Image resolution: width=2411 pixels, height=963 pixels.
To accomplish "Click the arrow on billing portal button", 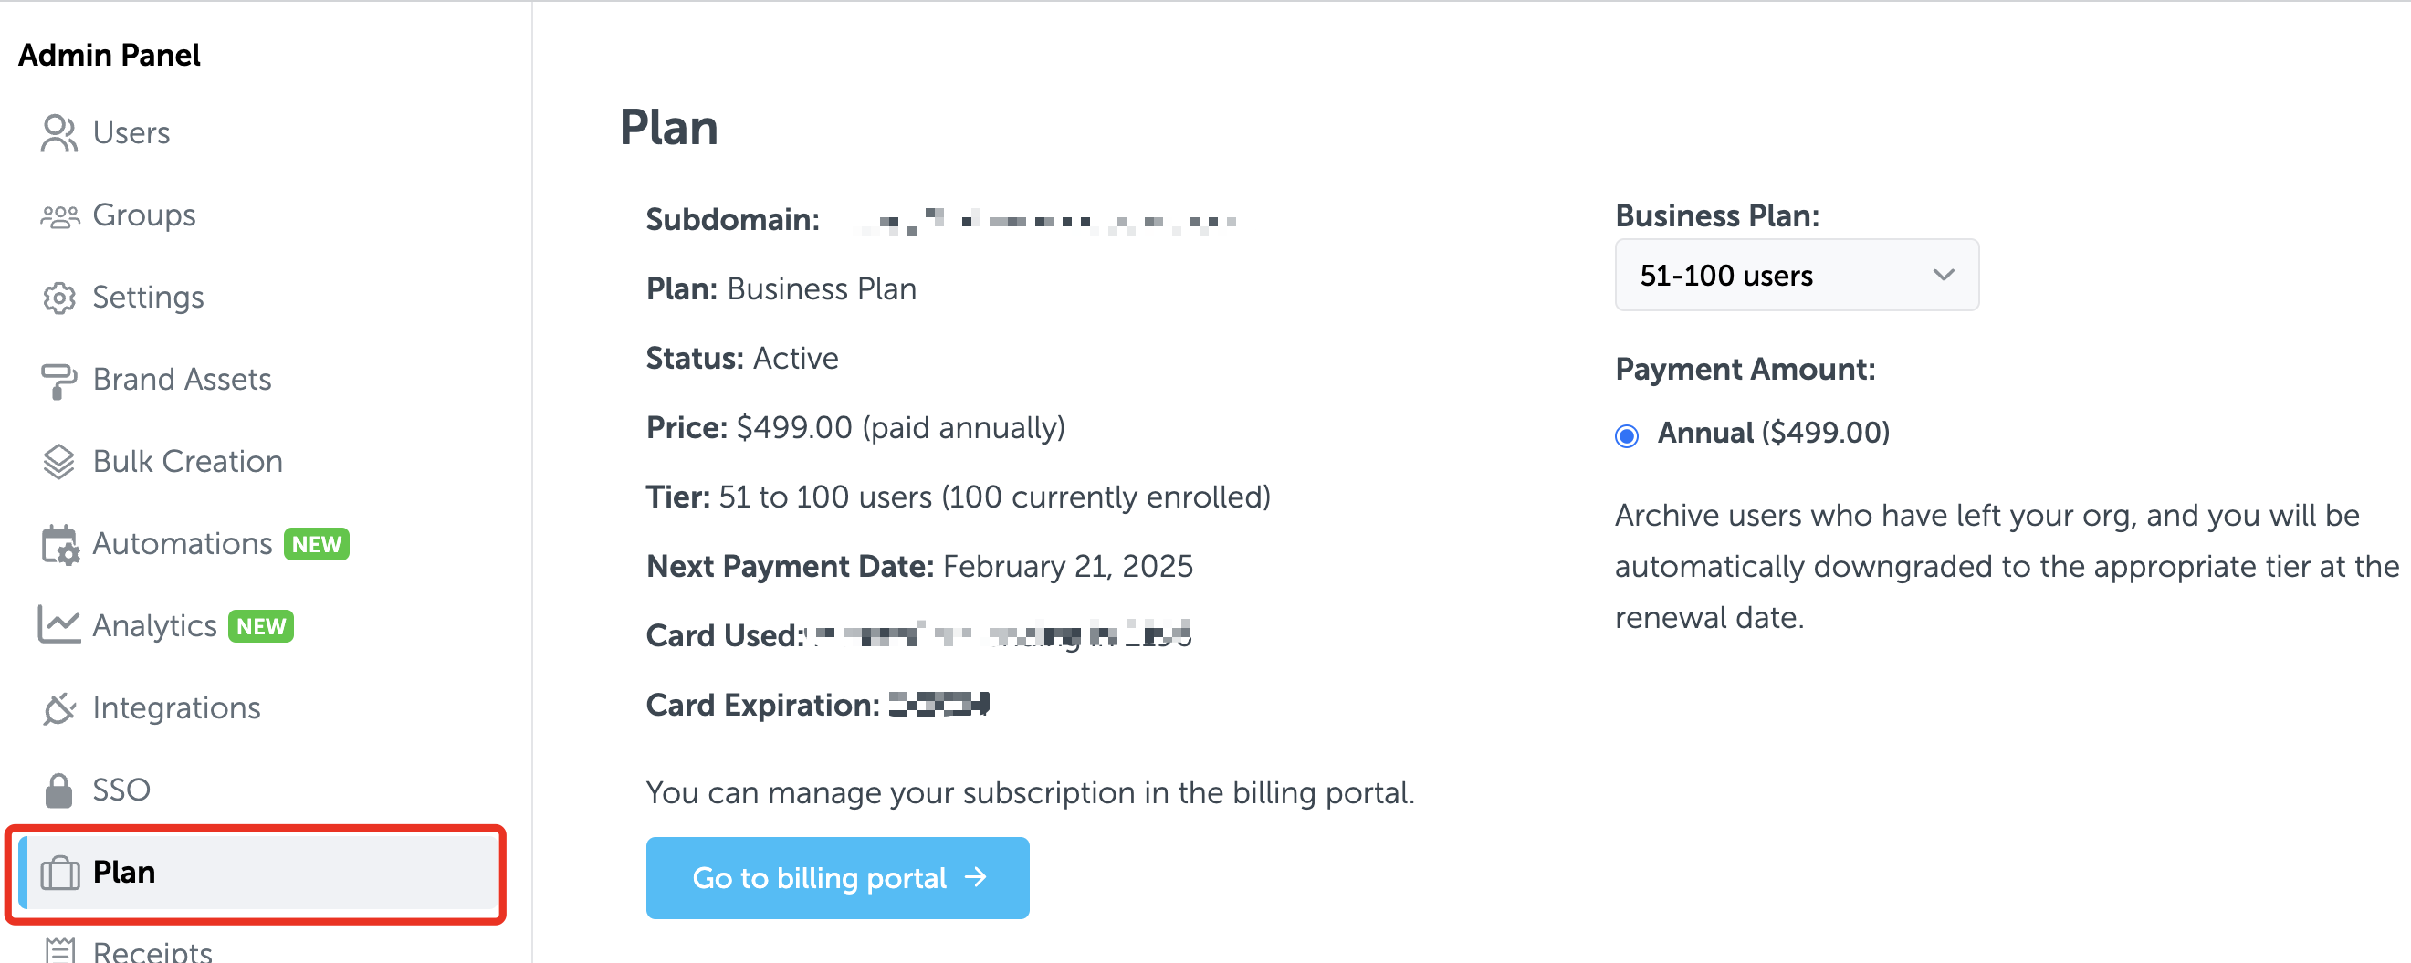I will click(x=975, y=877).
